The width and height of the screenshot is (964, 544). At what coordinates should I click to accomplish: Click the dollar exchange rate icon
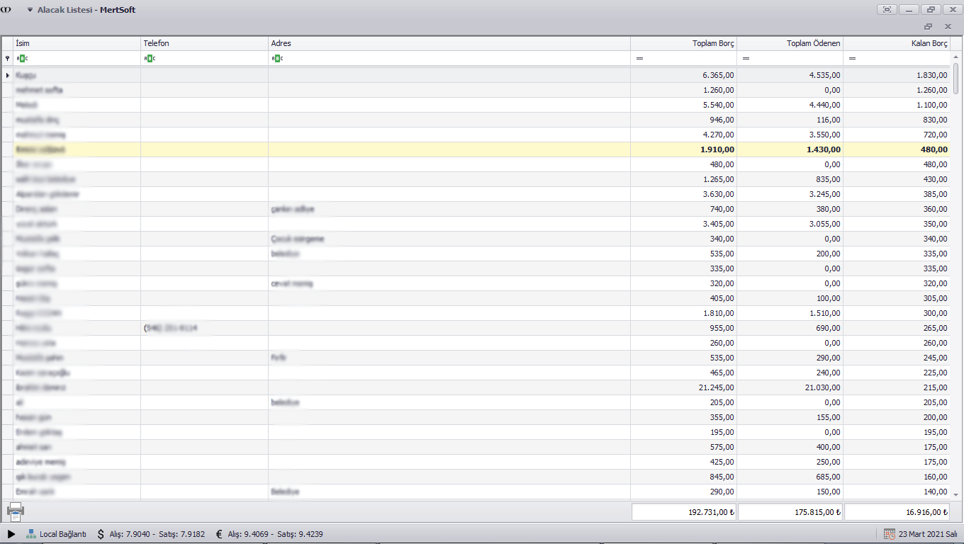[x=101, y=533]
